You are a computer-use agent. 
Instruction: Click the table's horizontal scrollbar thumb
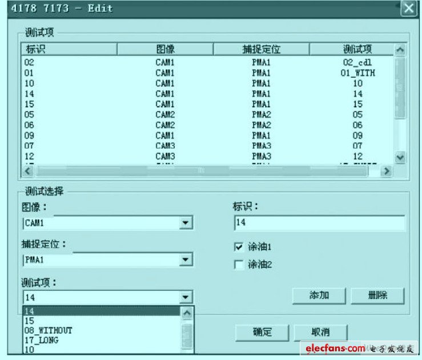(200, 170)
